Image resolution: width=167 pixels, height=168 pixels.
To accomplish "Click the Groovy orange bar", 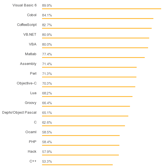I will (86, 106).
